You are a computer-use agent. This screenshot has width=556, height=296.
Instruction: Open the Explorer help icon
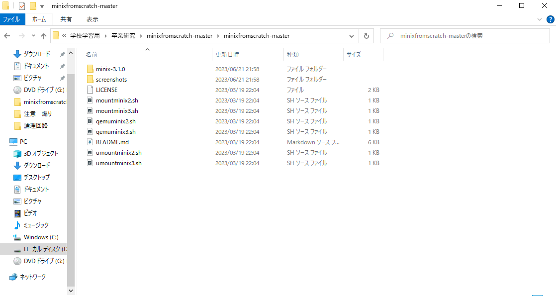(551, 19)
